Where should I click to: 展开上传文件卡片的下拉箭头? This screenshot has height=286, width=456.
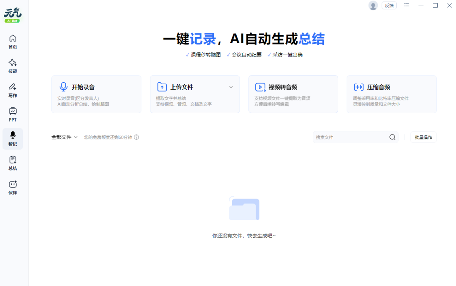tap(231, 87)
